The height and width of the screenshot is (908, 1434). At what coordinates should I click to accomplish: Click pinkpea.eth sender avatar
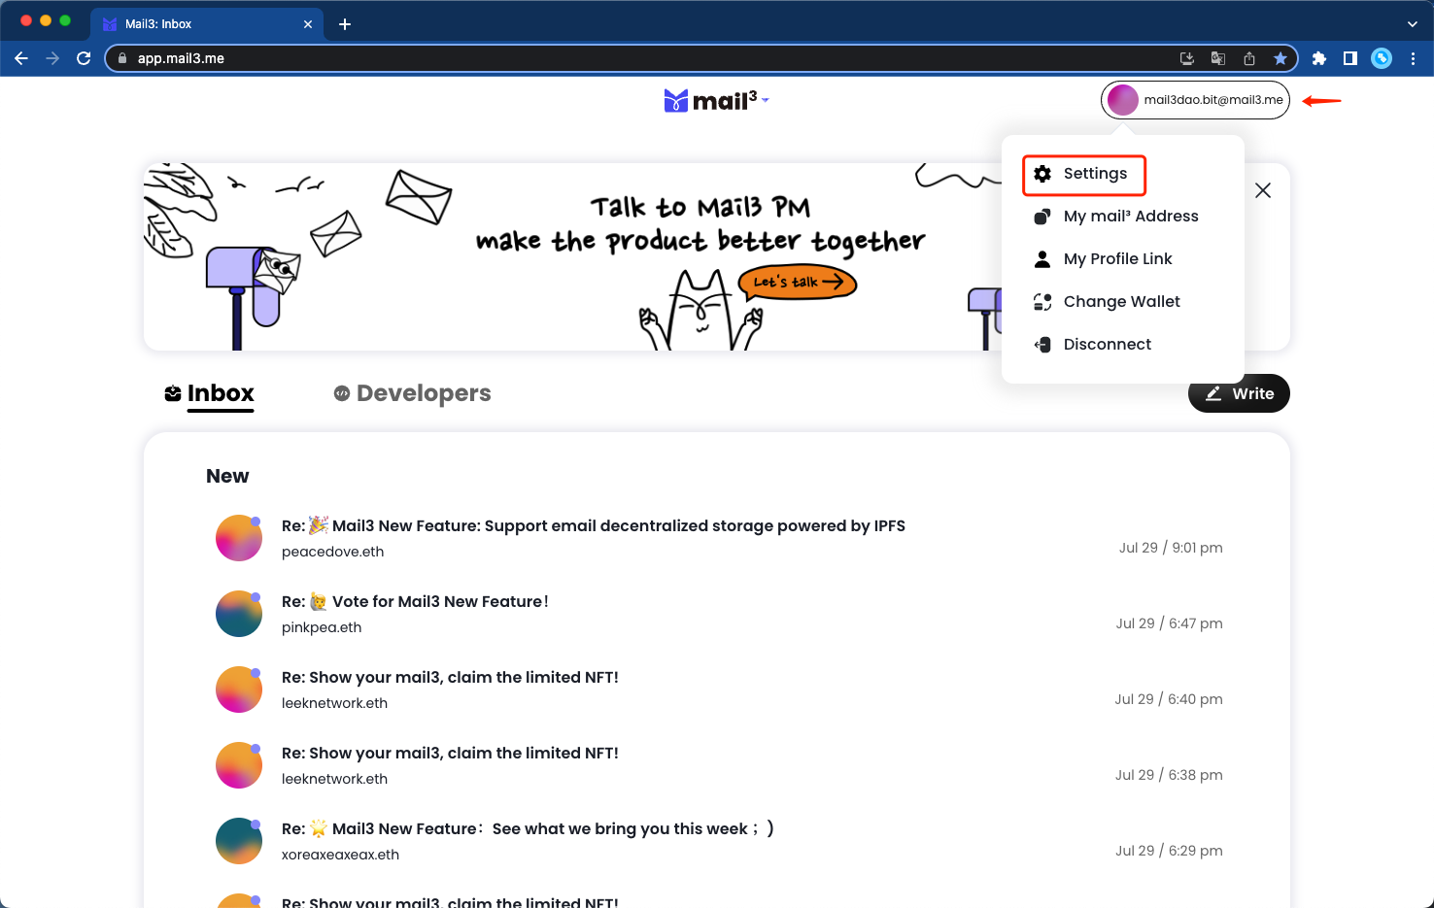(x=239, y=614)
